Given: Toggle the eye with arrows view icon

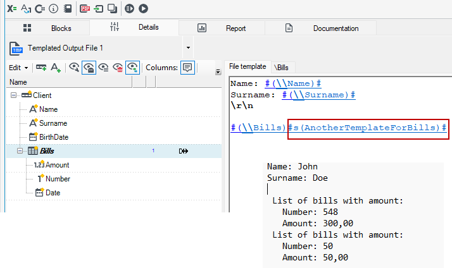Looking at the screenshot, I should click(132, 68).
